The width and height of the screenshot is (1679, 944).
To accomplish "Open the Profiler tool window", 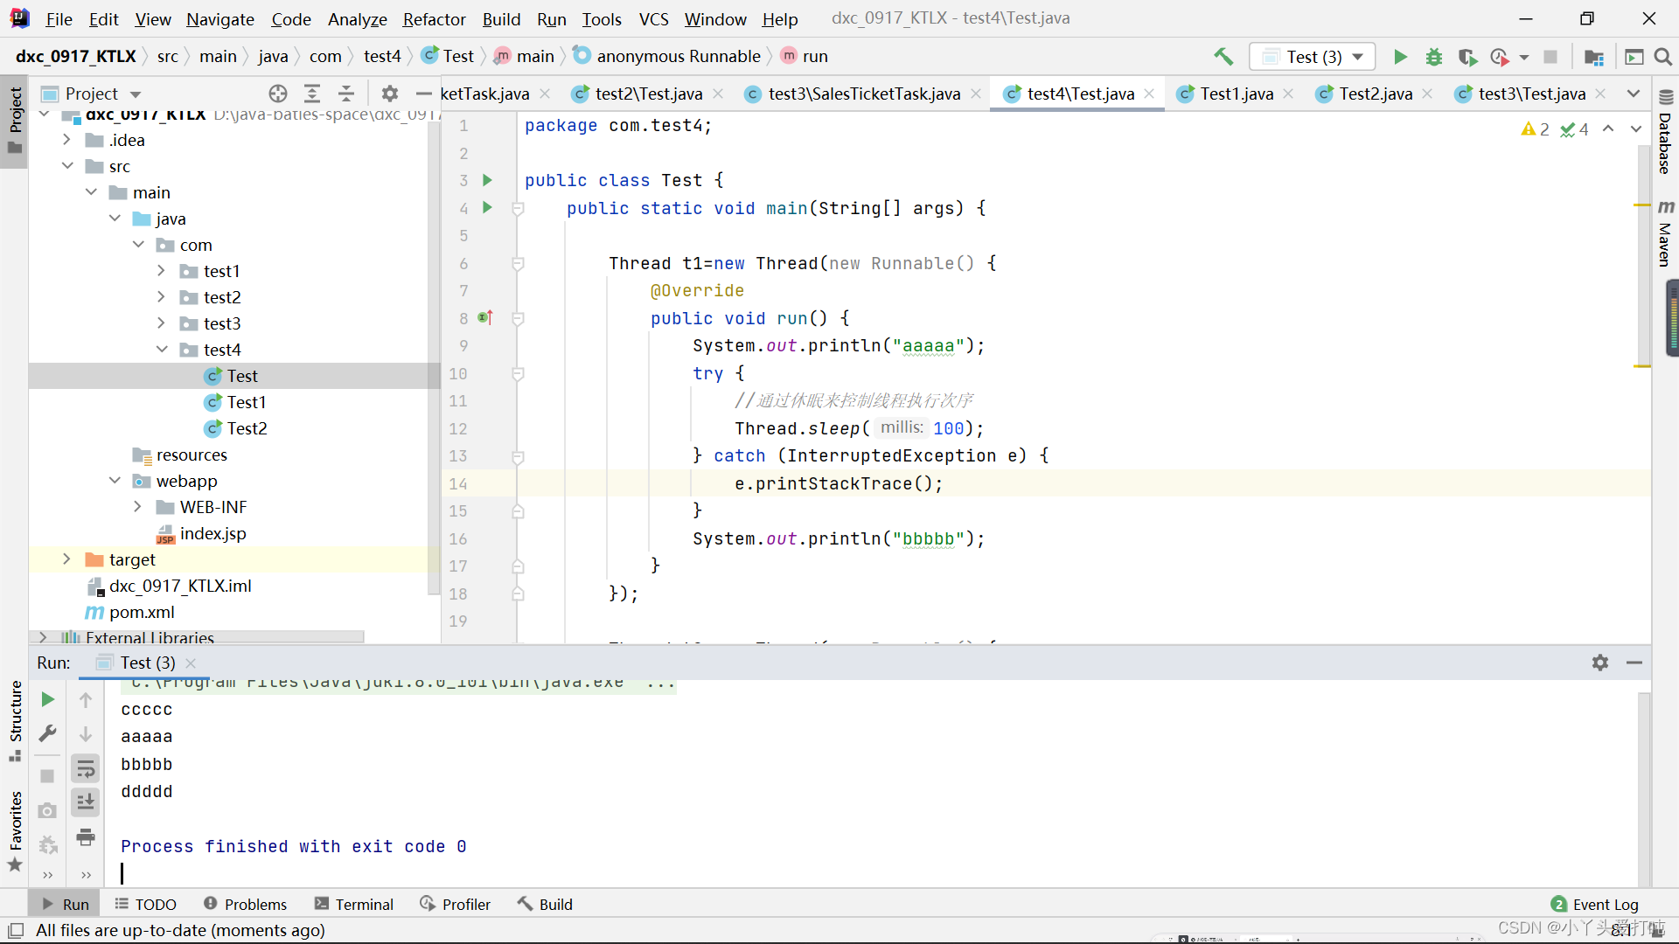I will point(456,904).
